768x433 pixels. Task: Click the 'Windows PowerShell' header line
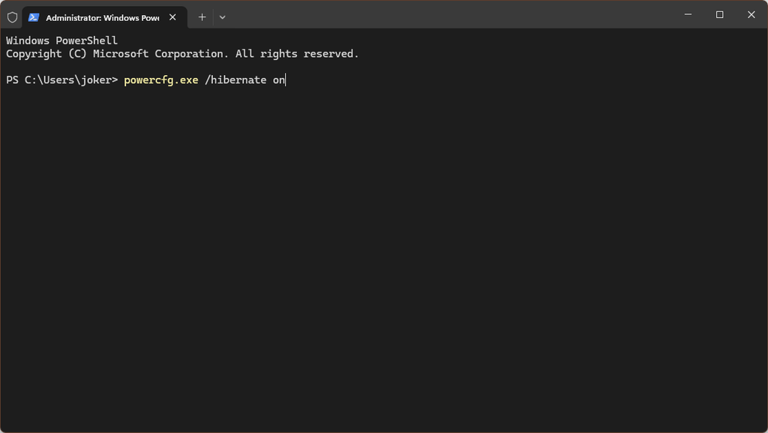tap(61, 41)
